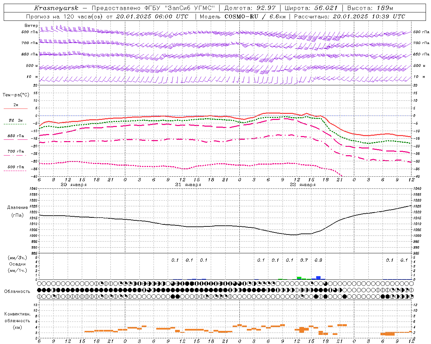Screen dimensions: 431x344
Task: Click the tallest blue precipitation bar
Action: pyautogui.click(x=318, y=278)
